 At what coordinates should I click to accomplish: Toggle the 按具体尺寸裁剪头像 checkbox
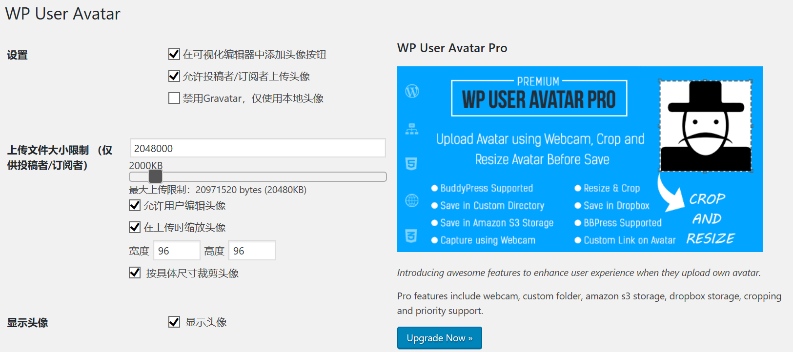pos(135,273)
